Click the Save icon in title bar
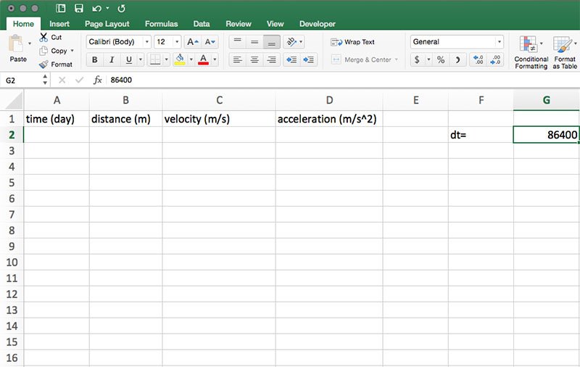The width and height of the screenshot is (580, 367). (x=79, y=8)
